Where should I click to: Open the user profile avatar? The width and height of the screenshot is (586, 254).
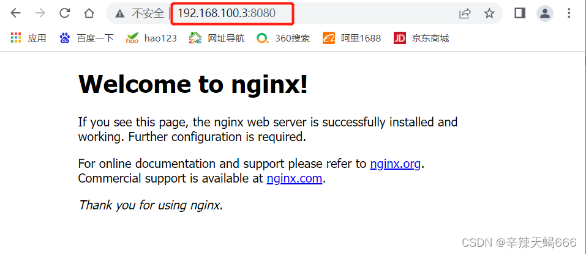point(545,14)
